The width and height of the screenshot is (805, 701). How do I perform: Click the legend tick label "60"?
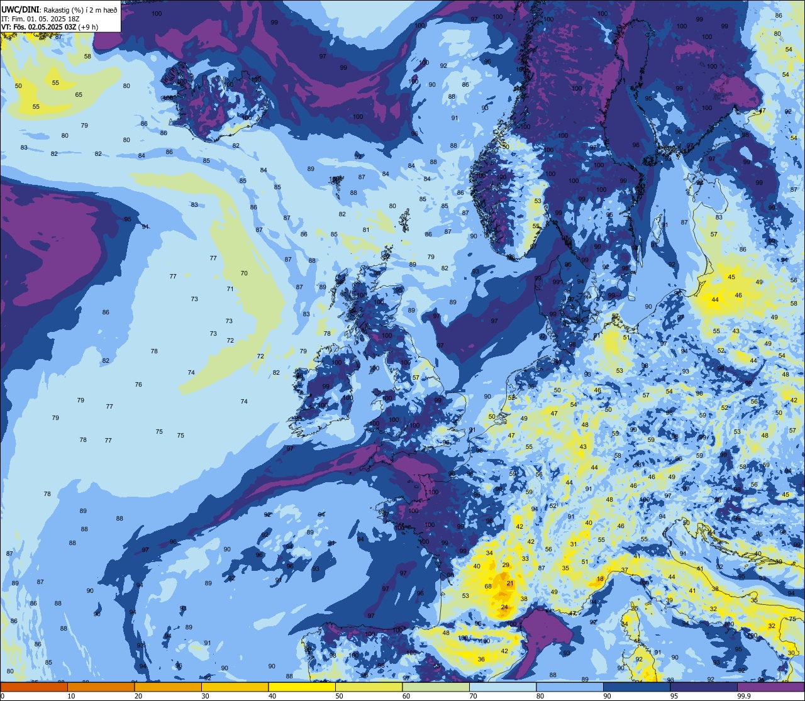click(406, 696)
